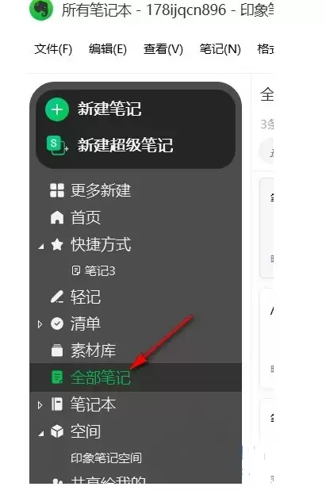Expand the 清单 tree arrow
The width and height of the screenshot is (326, 494).
tap(40, 324)
